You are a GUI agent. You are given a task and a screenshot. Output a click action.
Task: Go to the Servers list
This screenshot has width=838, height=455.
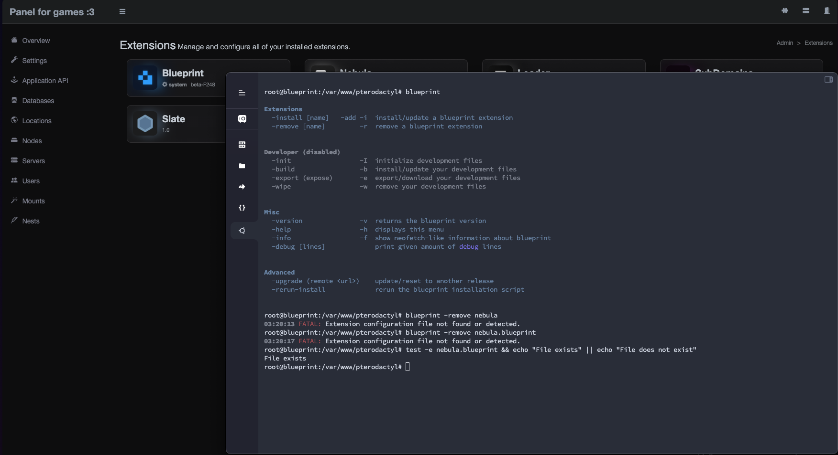point(33,161)
